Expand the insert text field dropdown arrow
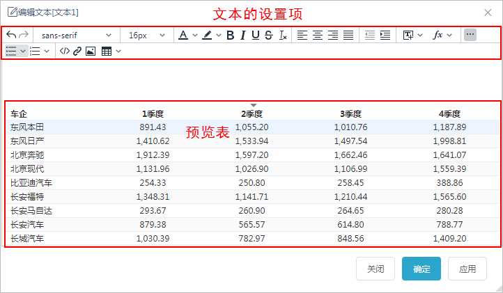Viewport: 503px width, 293px height. click(420, 35)
